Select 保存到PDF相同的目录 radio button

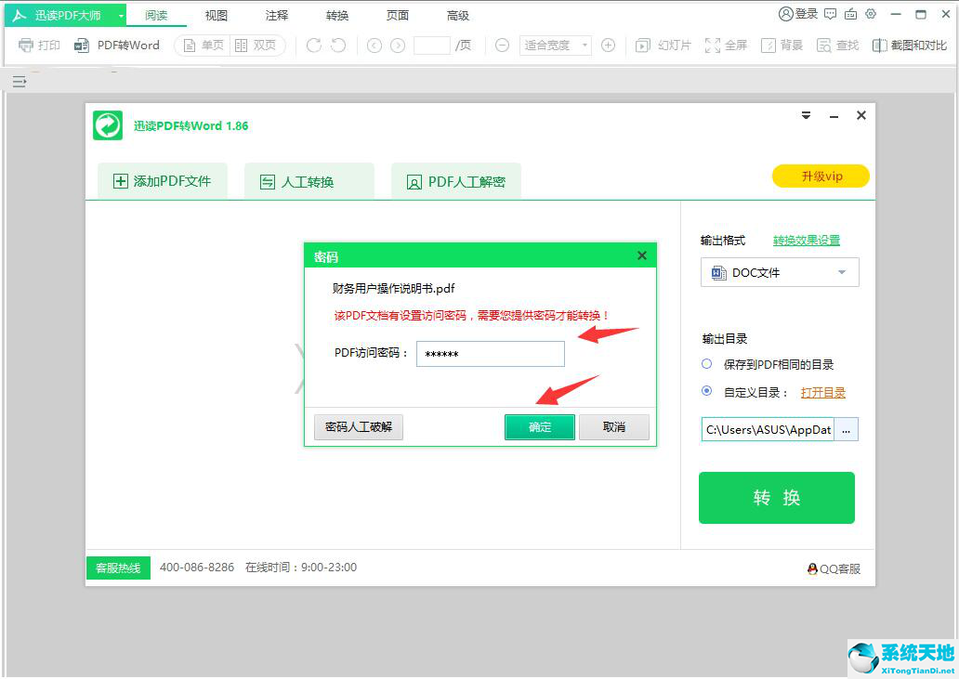coord(709,364)
